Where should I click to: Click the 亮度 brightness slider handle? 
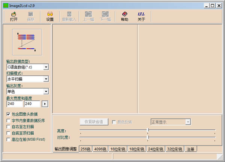pyautogui.click(x=148, y=130)
